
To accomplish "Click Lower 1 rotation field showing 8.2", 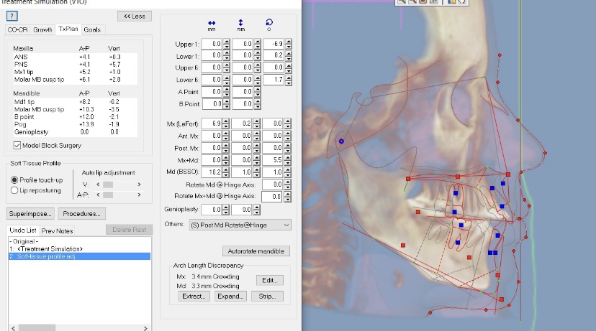I will coord(274,56).
